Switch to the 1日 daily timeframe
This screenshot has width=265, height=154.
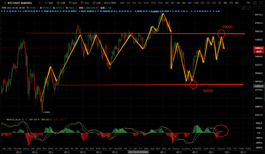point(202,3)
